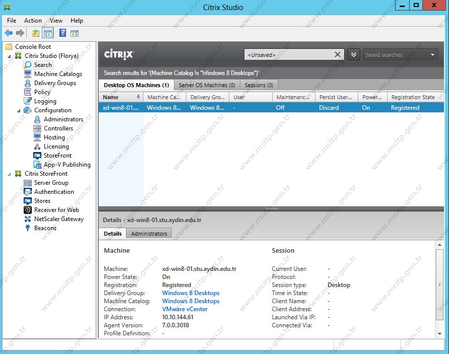The height and width of the screenshot is (354, 449).
Task: Click the NetScaler Gateway icon
Action: [x=28, y=219]
